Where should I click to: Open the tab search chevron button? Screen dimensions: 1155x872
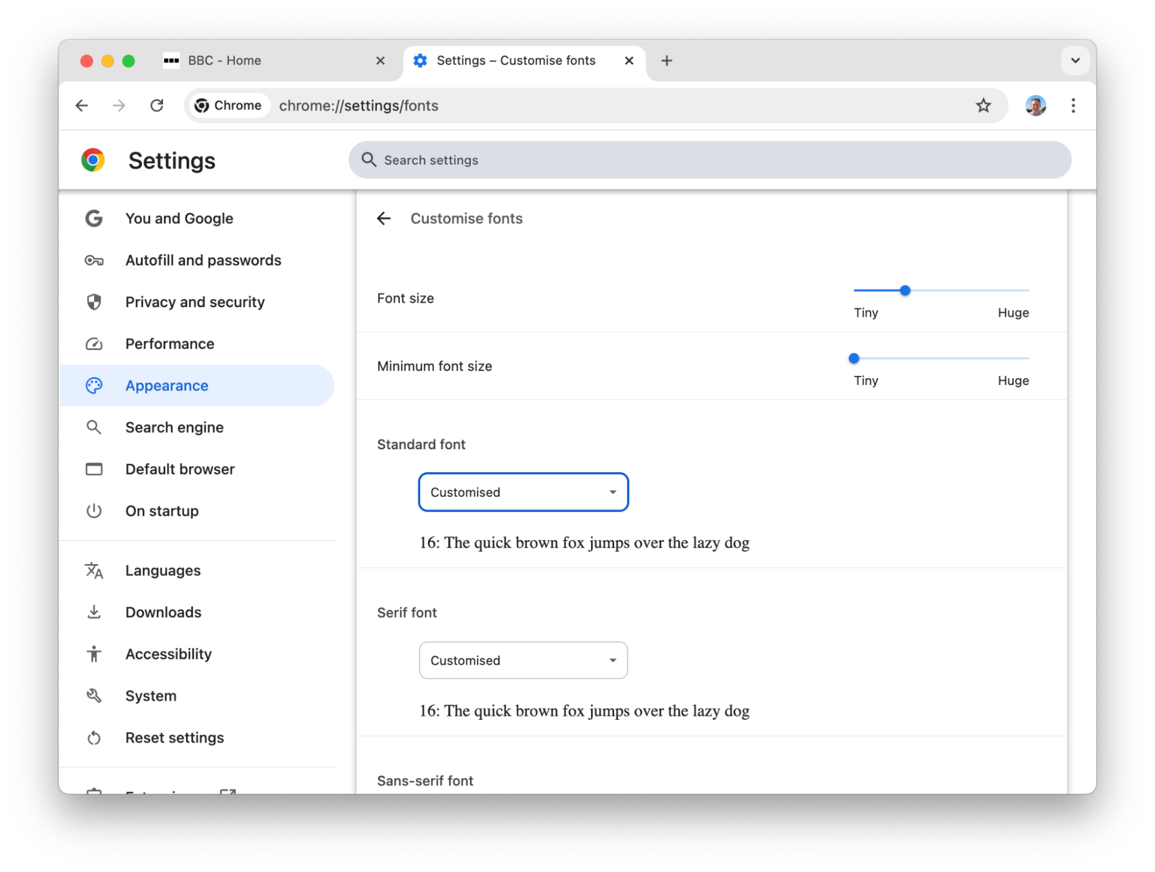[x=1075, y=61]
